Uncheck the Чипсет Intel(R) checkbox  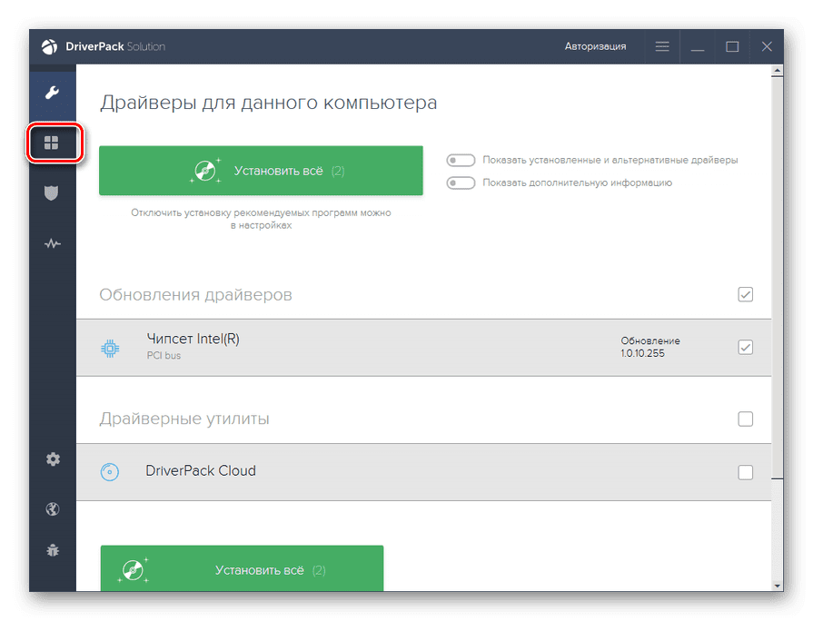(x=745, y=348)
